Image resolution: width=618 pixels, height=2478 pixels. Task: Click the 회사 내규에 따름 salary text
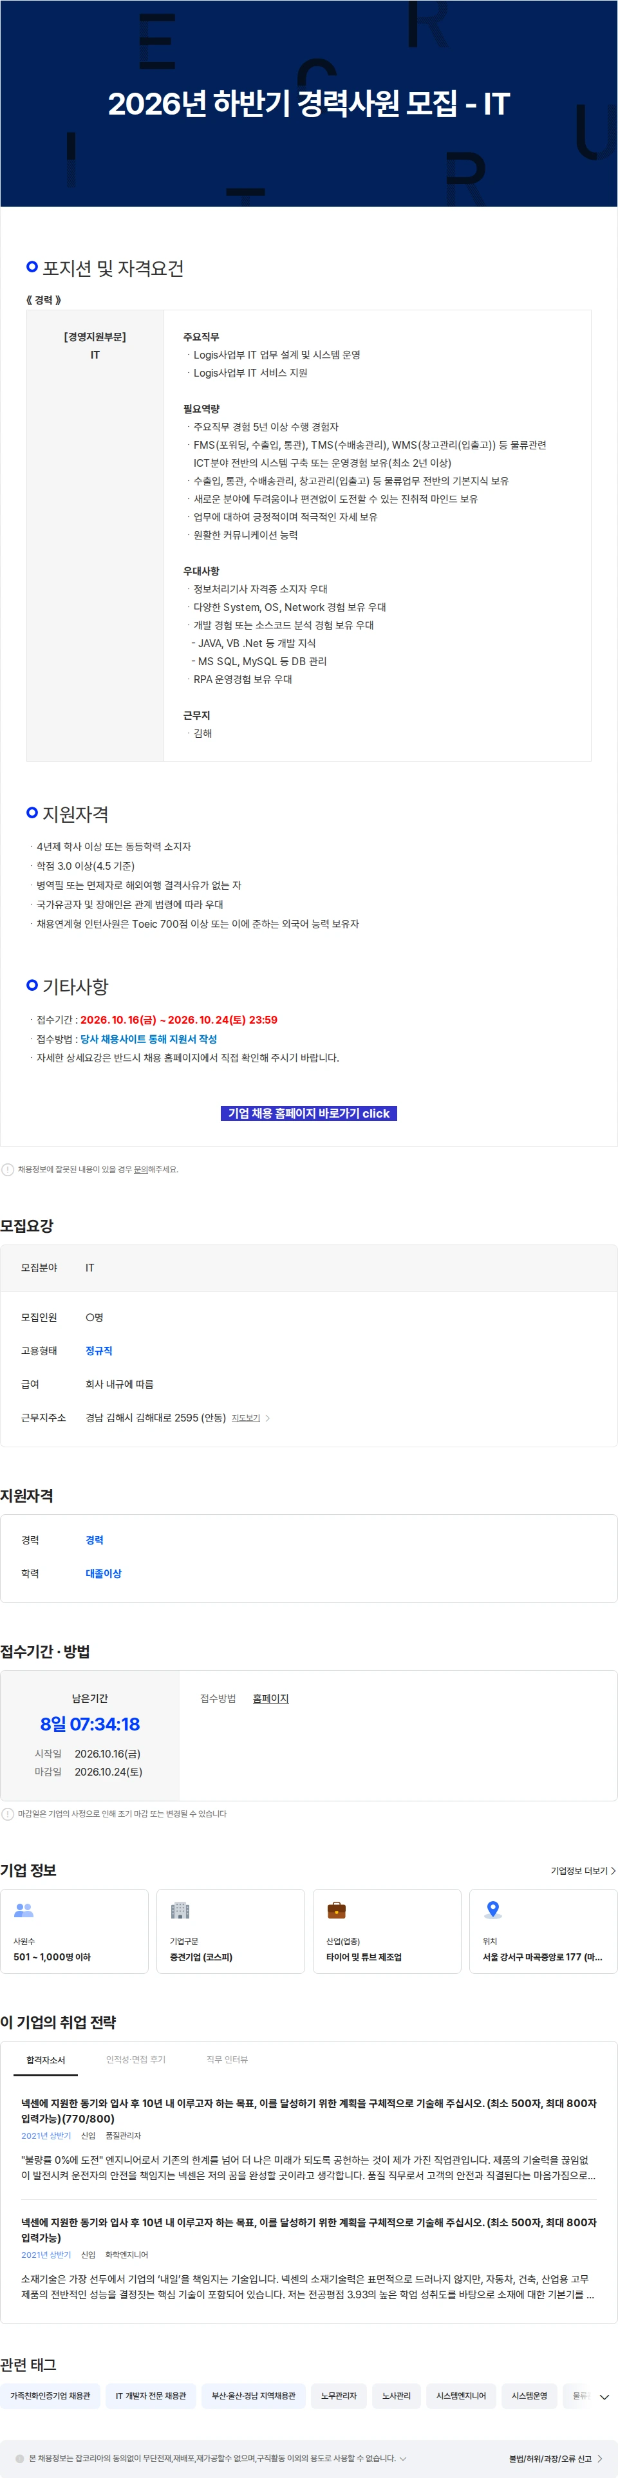point(119,1385)
